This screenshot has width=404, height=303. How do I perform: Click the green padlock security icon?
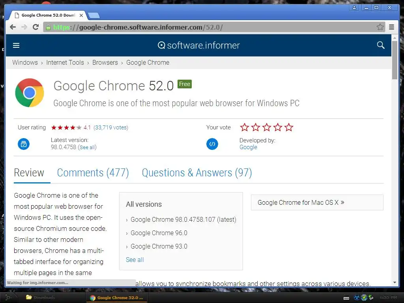click(x=48, y=27)
